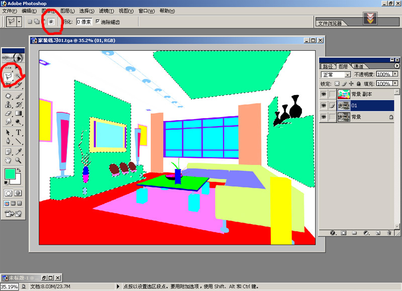Open status bar info arrow menu
Viewport: 402px width, 291px height.
(x=118, y=286)
